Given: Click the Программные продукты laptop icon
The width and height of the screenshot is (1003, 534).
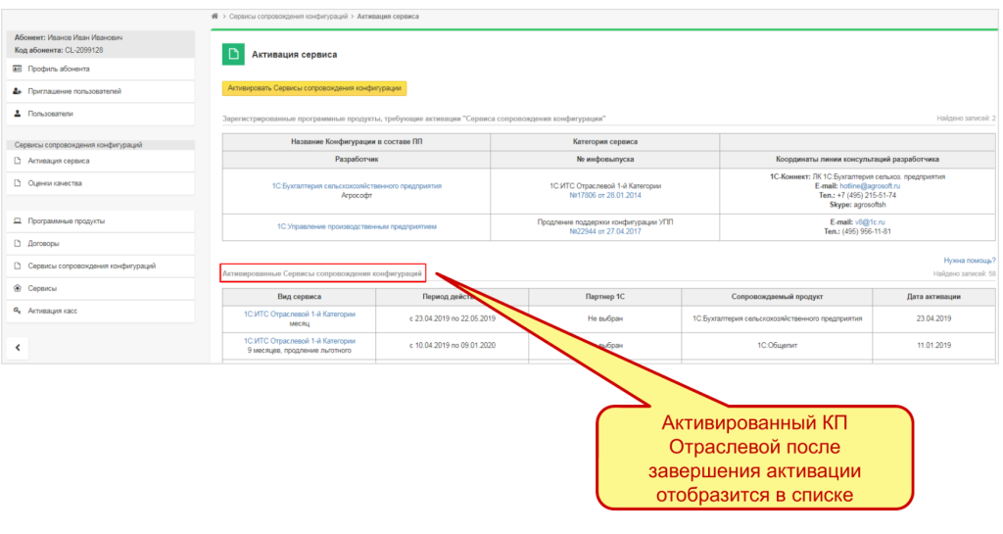Looking at the screenshot, I should [18, 220].
